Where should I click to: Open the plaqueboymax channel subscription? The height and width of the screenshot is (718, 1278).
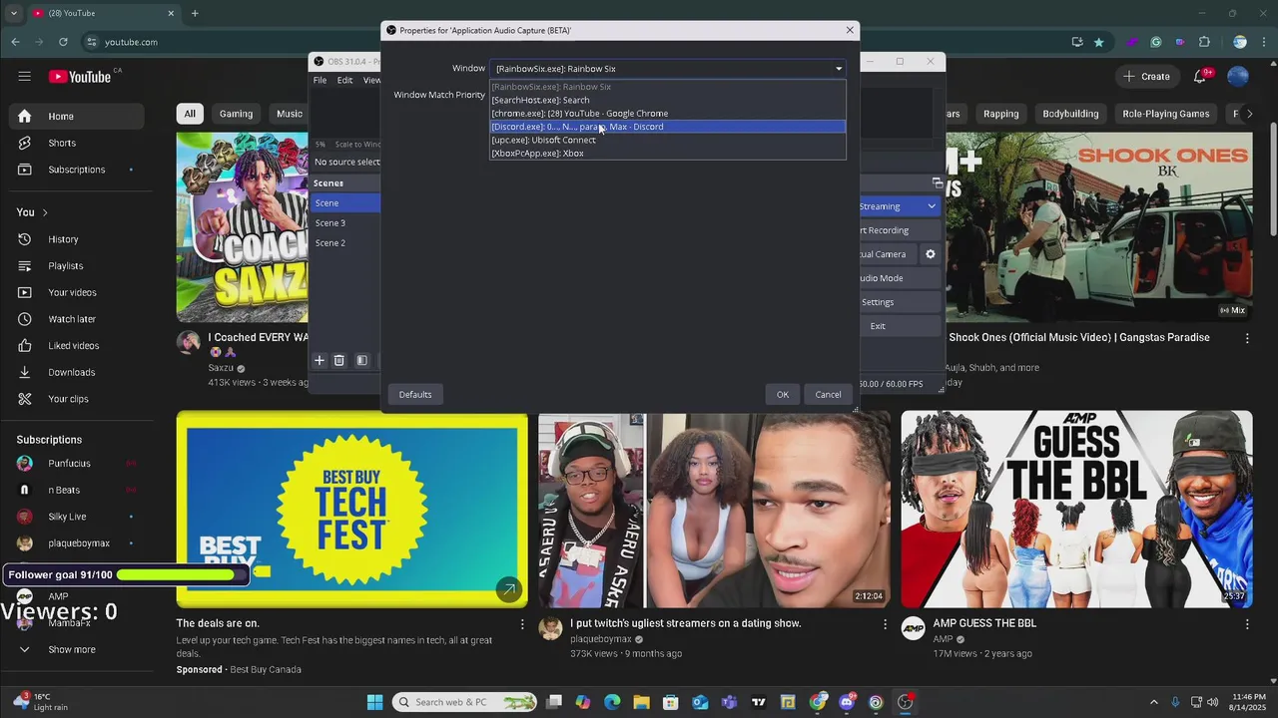(76, 543)
